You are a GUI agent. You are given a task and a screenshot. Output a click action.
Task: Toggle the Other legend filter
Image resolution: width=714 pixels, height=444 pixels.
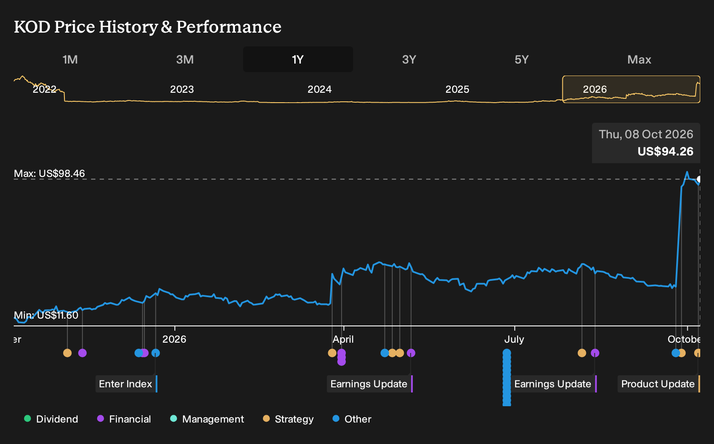[352, 419]
